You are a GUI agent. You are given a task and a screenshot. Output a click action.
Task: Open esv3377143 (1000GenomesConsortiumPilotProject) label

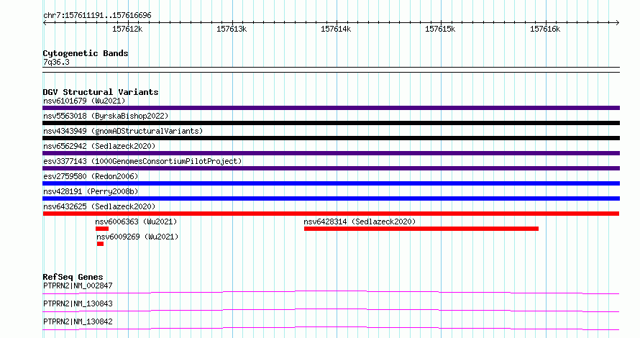click(142, 161)
